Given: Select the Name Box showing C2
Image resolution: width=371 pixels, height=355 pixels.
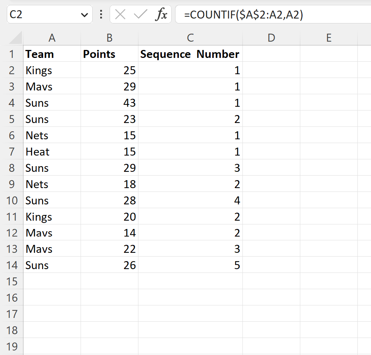Looking at the screenshot, I should point(38,14).
